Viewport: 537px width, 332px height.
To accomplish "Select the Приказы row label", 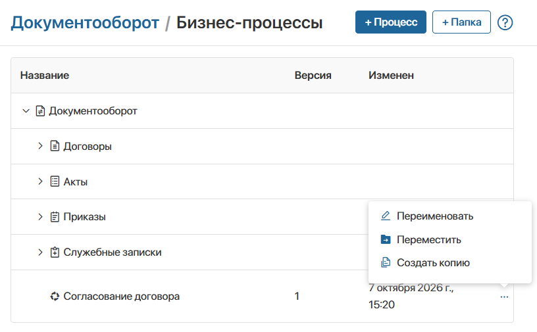I will pyautogui.click(x=84, y=217).
